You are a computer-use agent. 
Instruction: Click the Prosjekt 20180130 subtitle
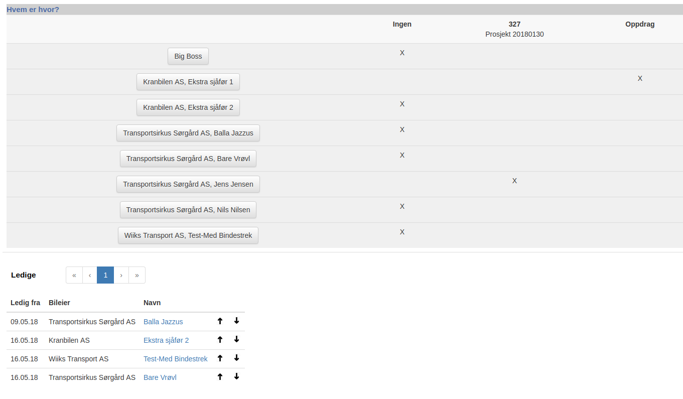514,34
